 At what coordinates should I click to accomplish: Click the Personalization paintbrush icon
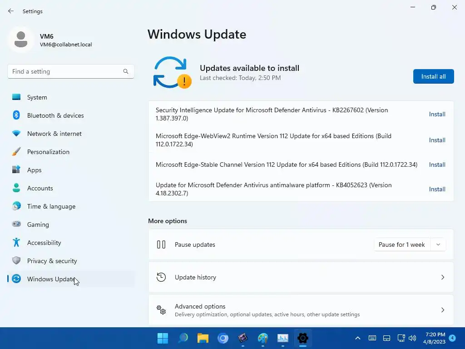[x=16, y=152]
